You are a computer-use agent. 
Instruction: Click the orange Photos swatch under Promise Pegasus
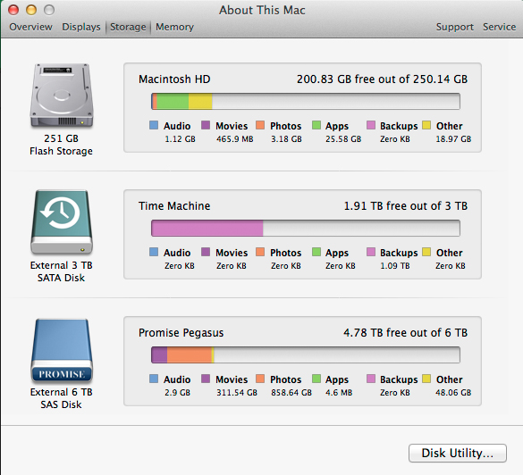pos(260,379)
